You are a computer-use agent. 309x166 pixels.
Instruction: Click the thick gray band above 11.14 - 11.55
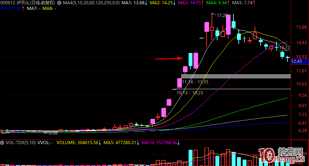click(x=236, y=76)
